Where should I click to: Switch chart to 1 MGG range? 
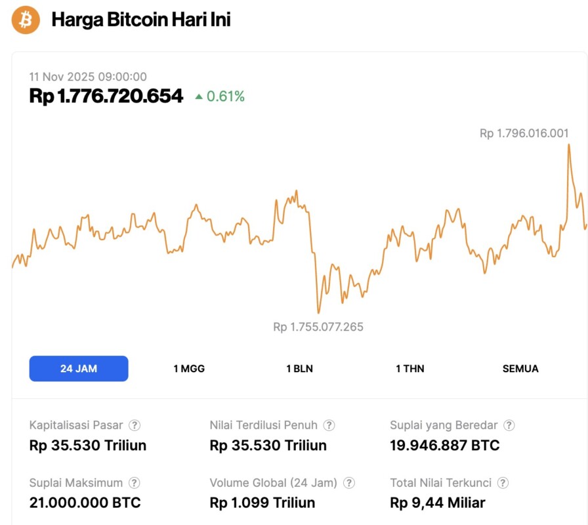click(x=189, y=369)
